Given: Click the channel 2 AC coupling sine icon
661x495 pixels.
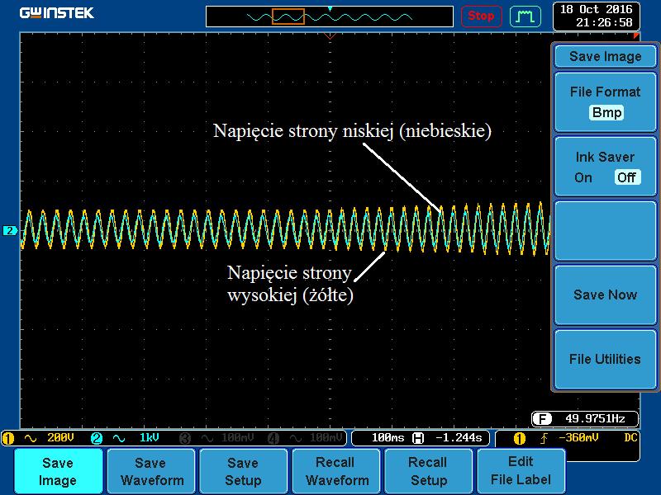Looking at the screenshot, I should coord(119,438).
